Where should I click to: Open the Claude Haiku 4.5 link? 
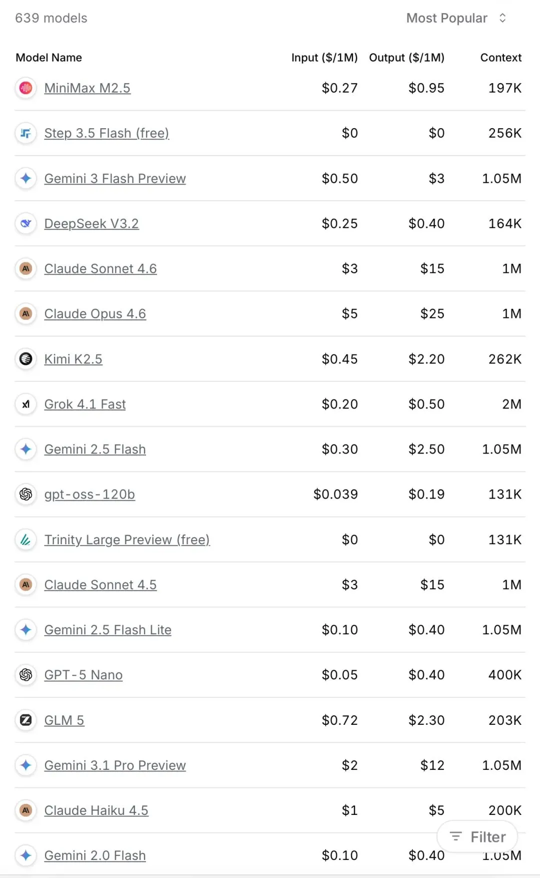[96, 810]
